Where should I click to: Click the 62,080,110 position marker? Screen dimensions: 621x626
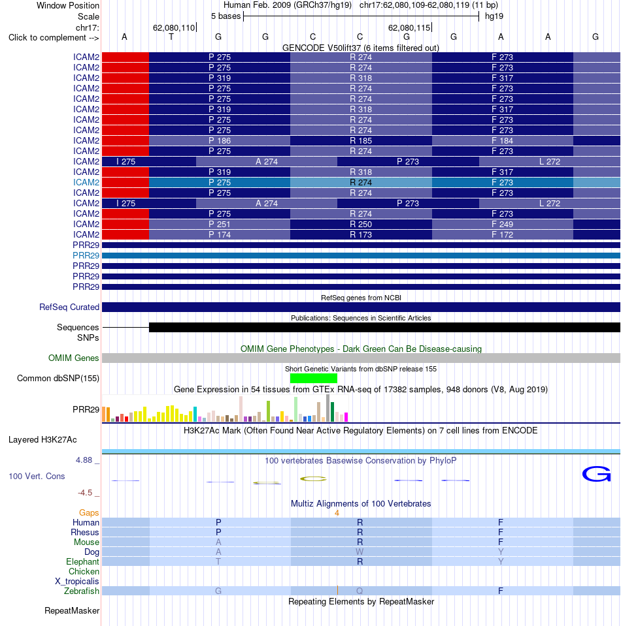point(174,28)
